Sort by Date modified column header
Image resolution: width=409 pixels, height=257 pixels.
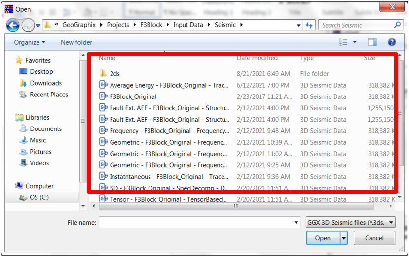pos(257,58)
